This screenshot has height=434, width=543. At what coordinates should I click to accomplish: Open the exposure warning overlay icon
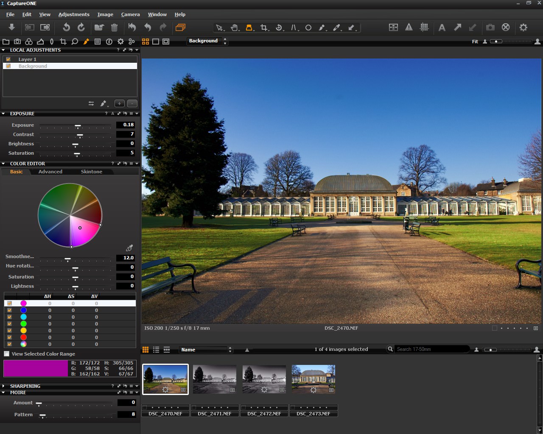[x=409, y=28]
